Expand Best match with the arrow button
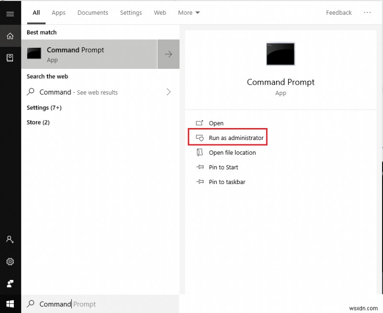Viewport: 383px width, 313px height. (168, 54)
